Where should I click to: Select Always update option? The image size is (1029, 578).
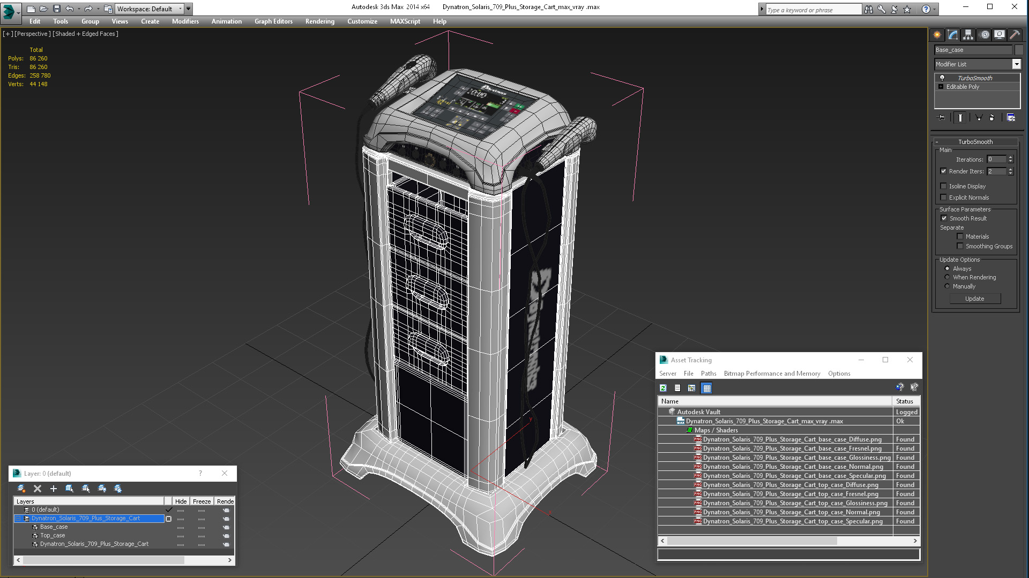947,269
